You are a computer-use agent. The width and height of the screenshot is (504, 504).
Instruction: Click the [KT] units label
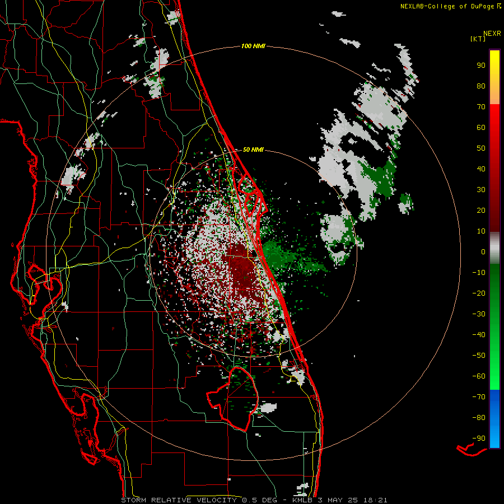(x=478, y=39)
